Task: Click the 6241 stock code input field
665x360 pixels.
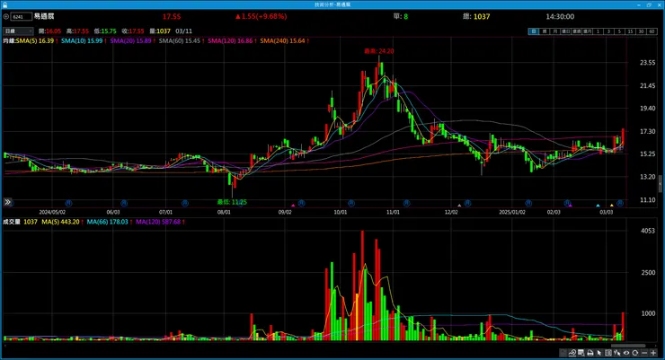Action: coord(22,16)
